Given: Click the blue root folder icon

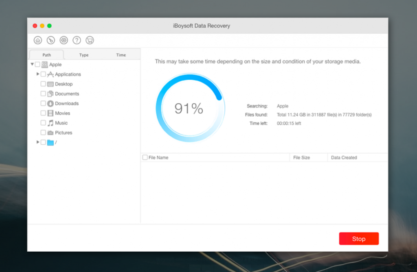Looking at the screenshot, I should pyautogui.click(x=50, y=143).
